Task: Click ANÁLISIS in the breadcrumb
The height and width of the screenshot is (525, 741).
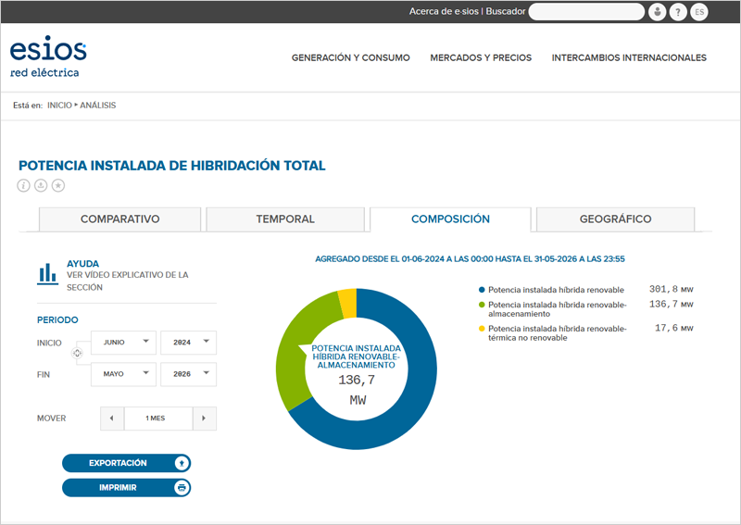Action: tap(98, 106)
